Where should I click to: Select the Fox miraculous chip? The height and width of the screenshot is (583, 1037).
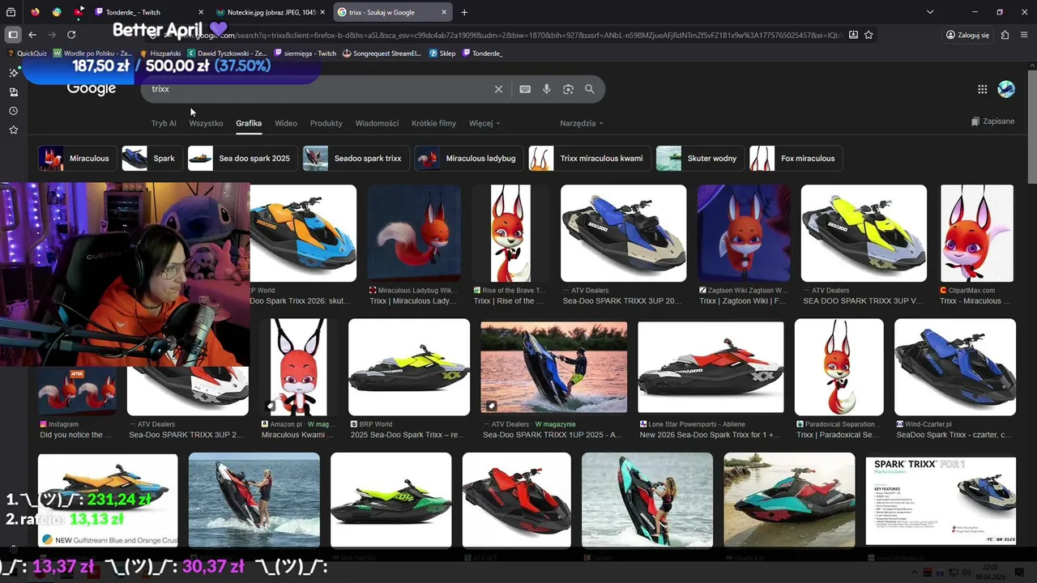tap(796, 158)
